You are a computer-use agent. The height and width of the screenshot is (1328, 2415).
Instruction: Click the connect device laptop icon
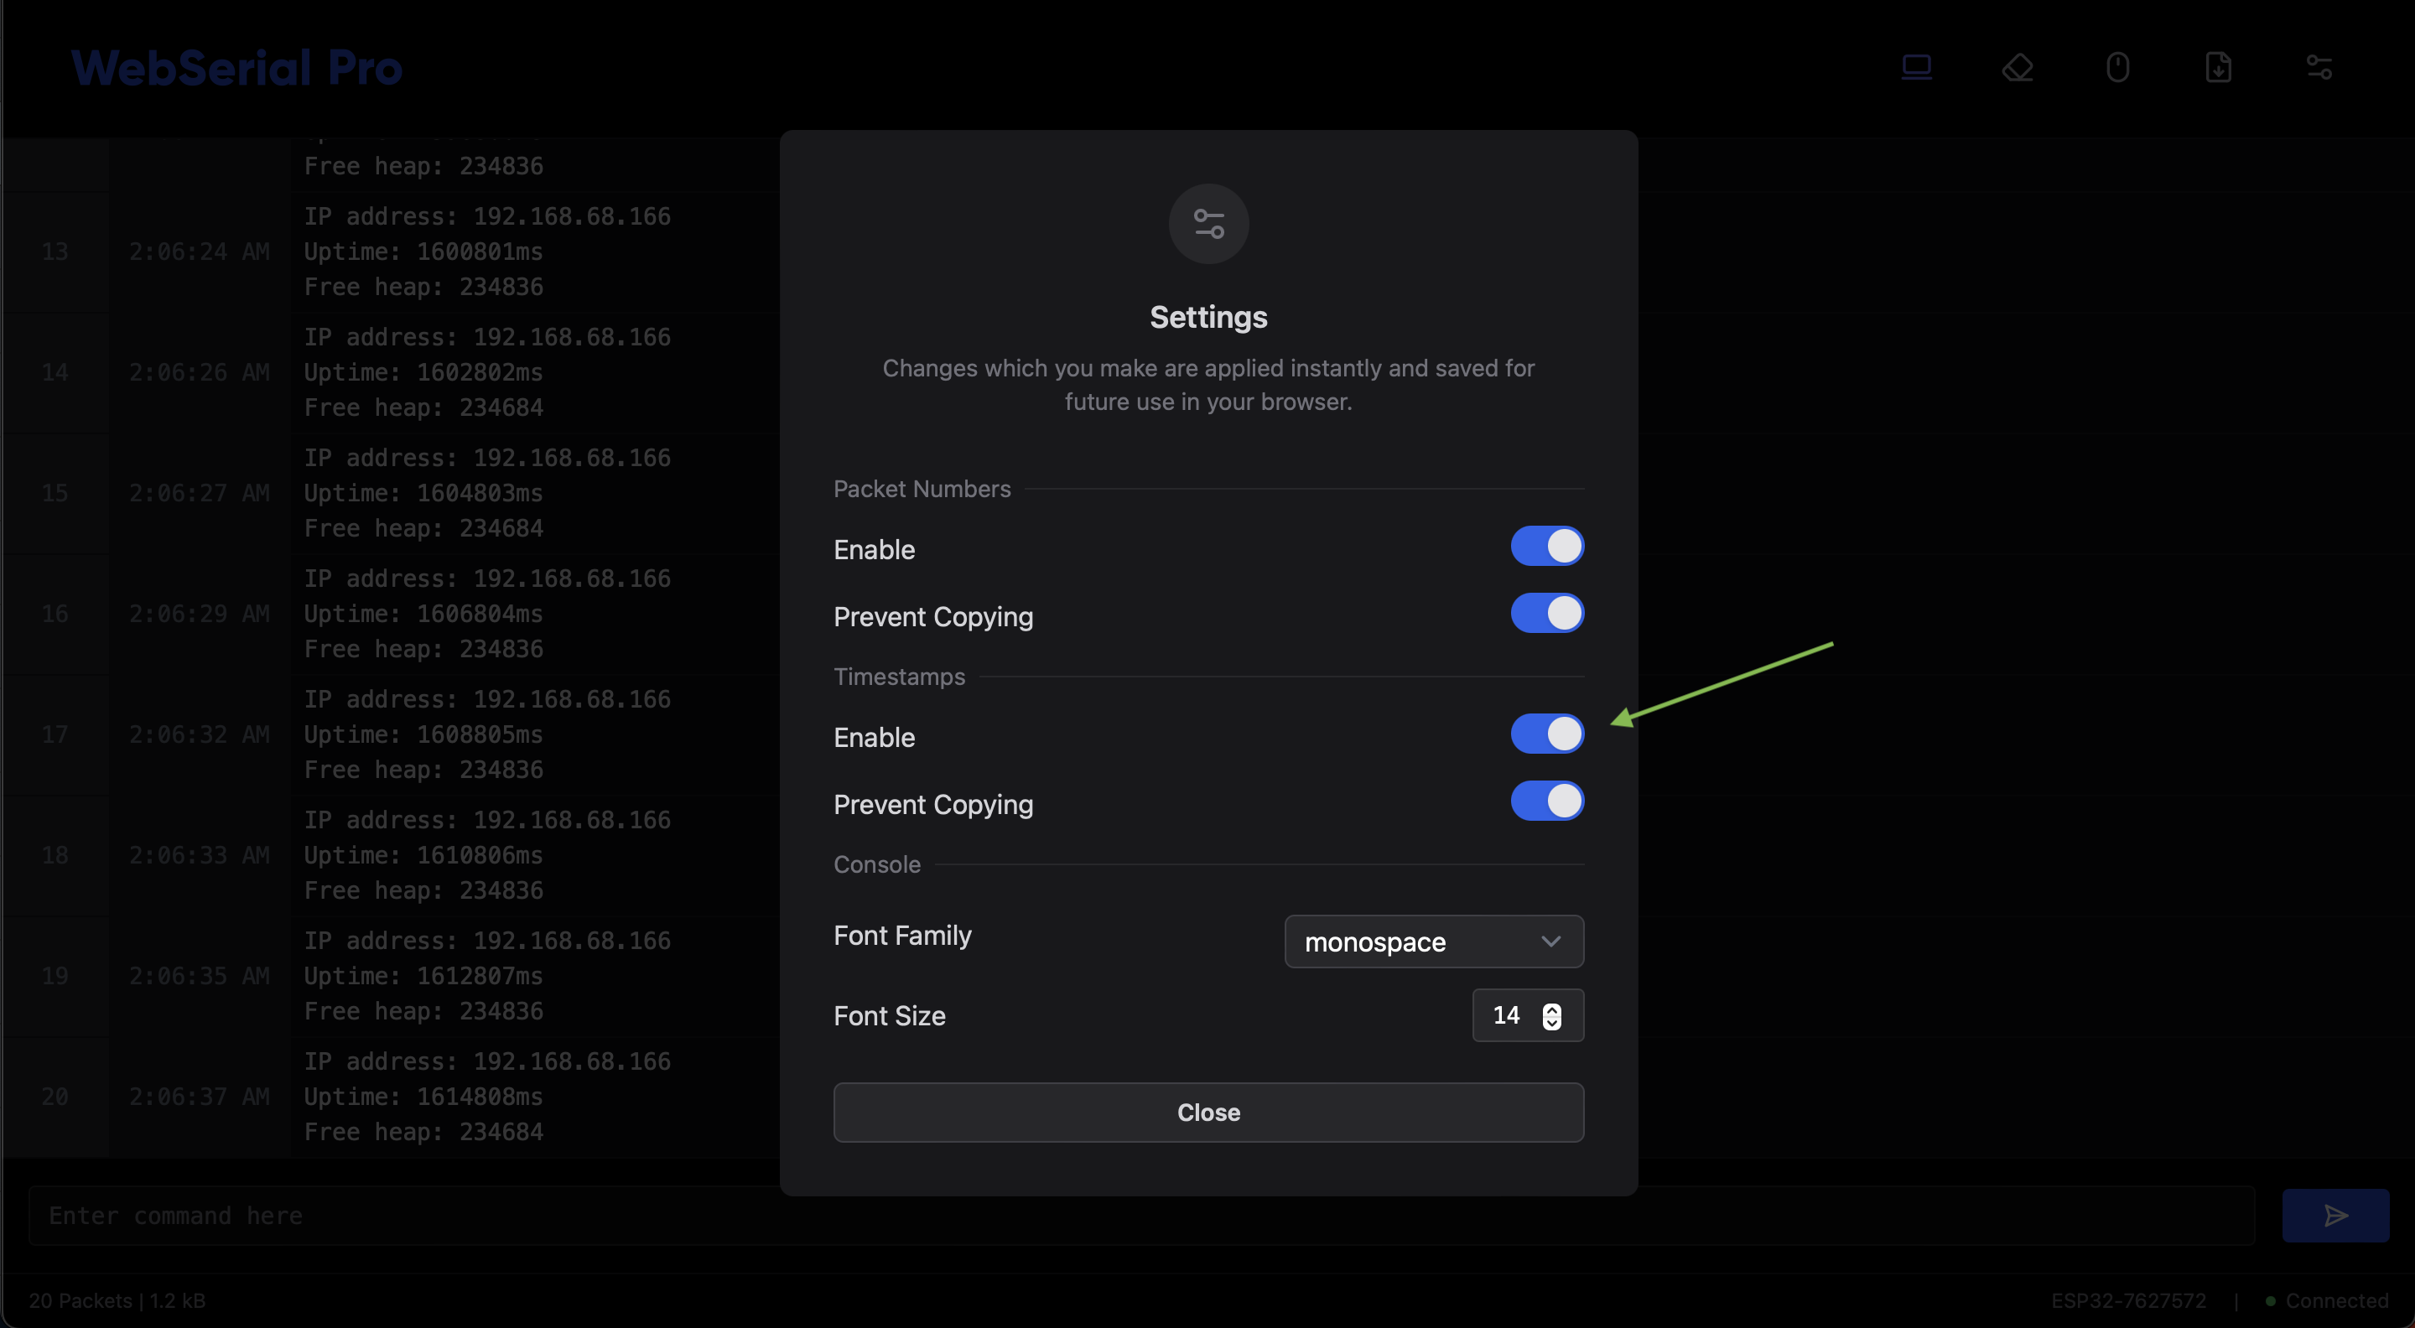point(1917,66)
